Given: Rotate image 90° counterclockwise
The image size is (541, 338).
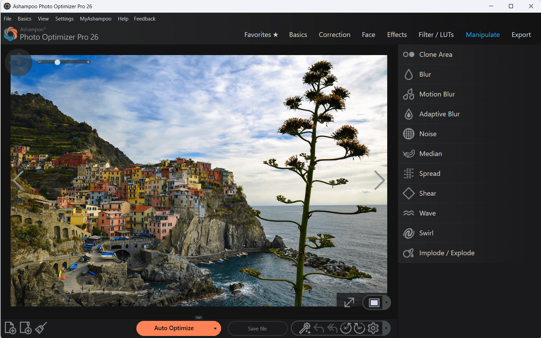Looking at the screenshot, I should pos(346,328).
